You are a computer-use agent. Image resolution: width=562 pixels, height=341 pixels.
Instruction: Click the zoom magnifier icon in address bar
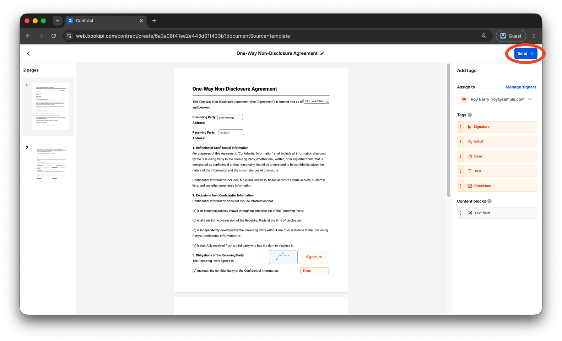pos(484,36)
